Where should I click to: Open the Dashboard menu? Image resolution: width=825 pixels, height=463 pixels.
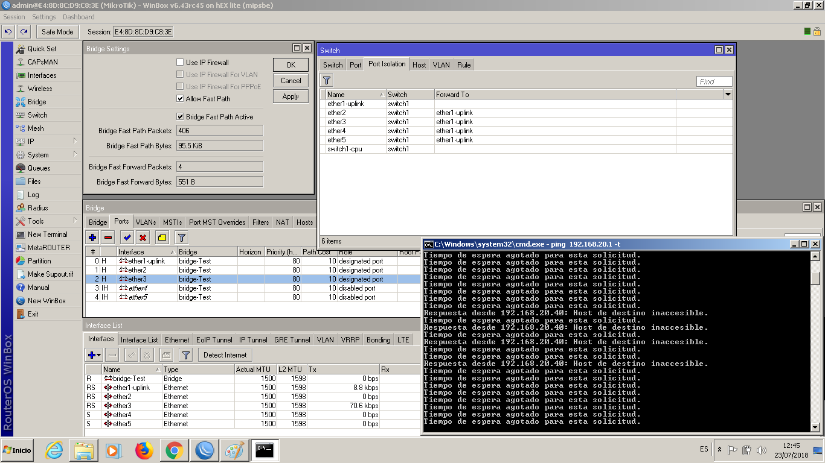(79, 17)
